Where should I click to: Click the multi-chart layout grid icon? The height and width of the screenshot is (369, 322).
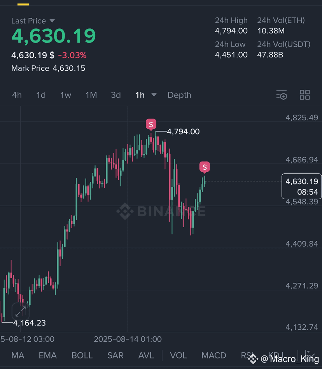tap(305, 95)
